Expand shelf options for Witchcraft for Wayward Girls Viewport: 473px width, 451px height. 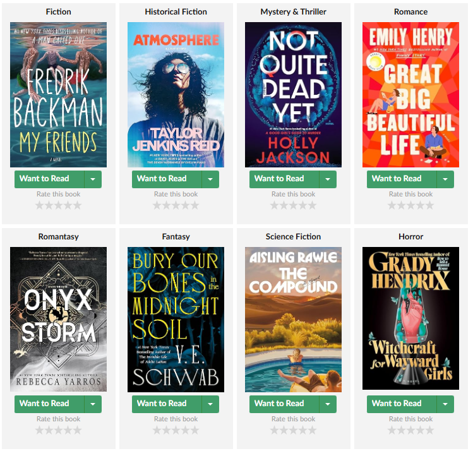point(445,404)
